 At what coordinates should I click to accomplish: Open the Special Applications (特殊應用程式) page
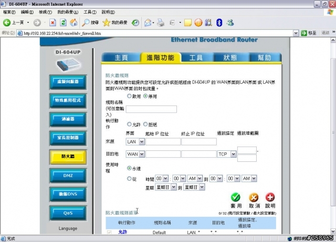68,101
